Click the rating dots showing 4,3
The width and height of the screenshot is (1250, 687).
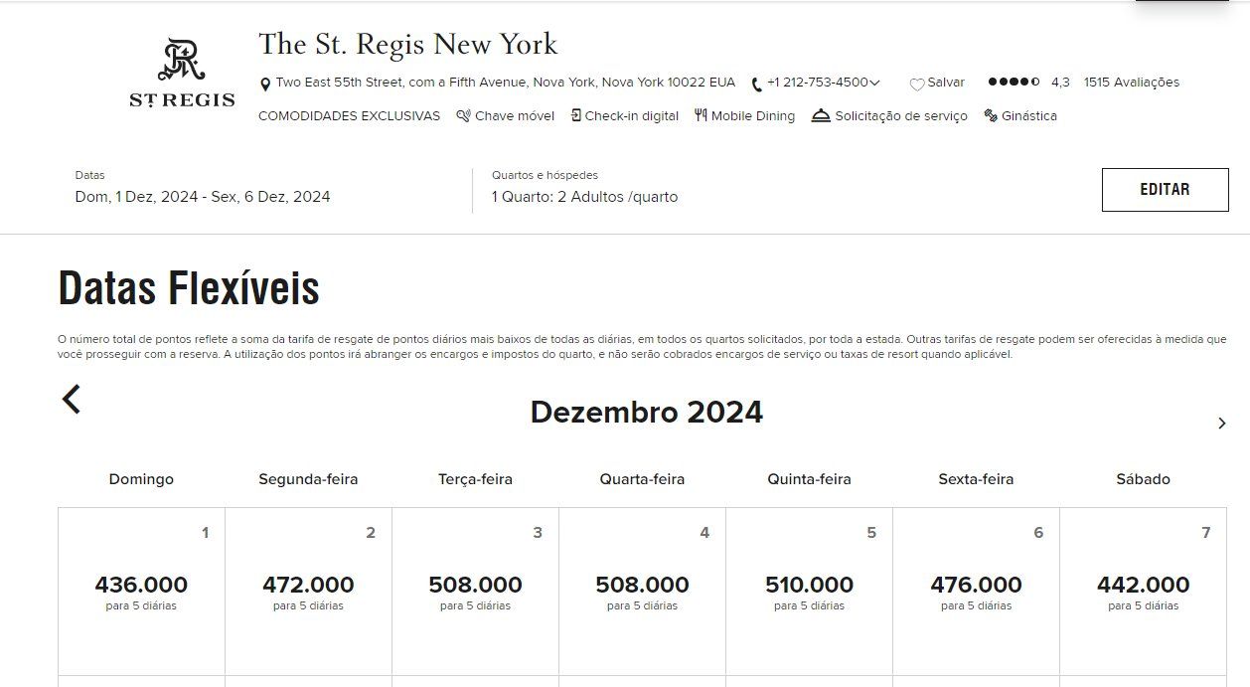click(x=1014, y=83)
